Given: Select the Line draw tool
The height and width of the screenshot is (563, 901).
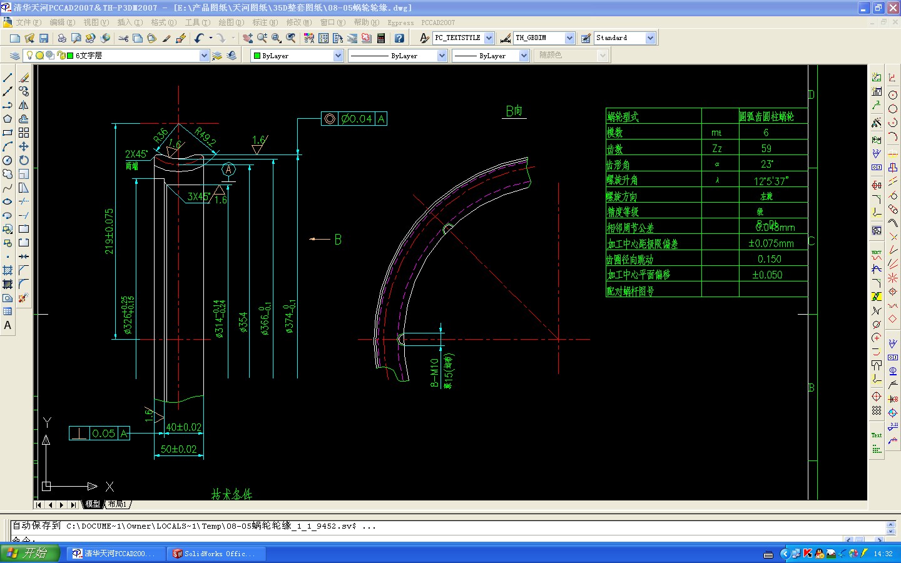Looking at the screenshot, I should pyautogui.click(x=8, y=78).
